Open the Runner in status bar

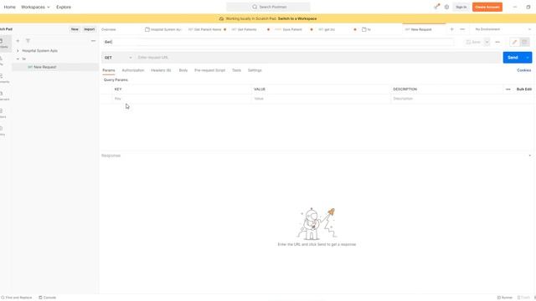click(505, 298)
